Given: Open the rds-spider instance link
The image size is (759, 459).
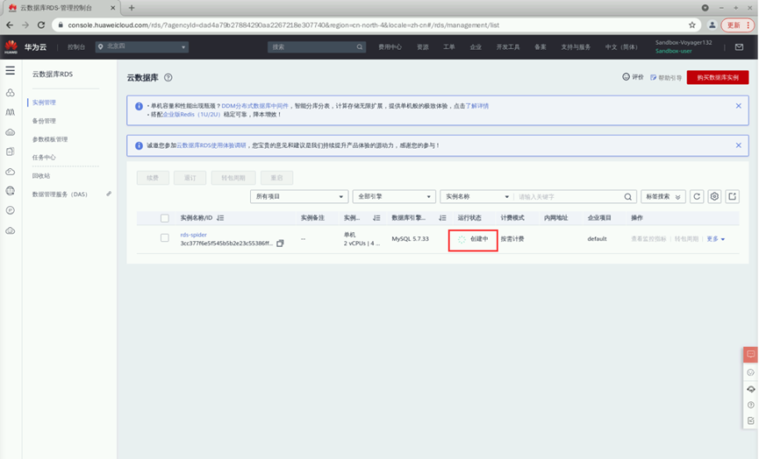Looking at the screenshot, I should pyautogui.click(x=194, y=235).
